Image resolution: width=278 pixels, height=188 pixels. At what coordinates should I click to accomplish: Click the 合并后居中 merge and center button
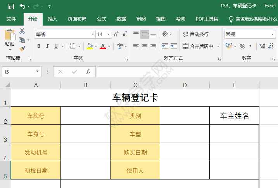pos(198,46)
